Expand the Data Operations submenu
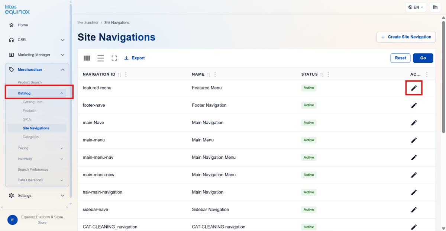 [62, 180]
